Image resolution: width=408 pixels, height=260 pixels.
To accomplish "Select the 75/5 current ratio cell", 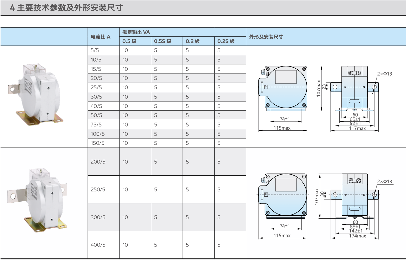I will point(96,125).
